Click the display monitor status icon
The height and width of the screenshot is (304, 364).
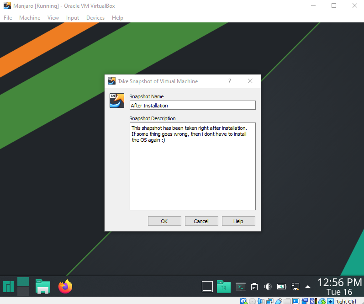coord(295,301)
